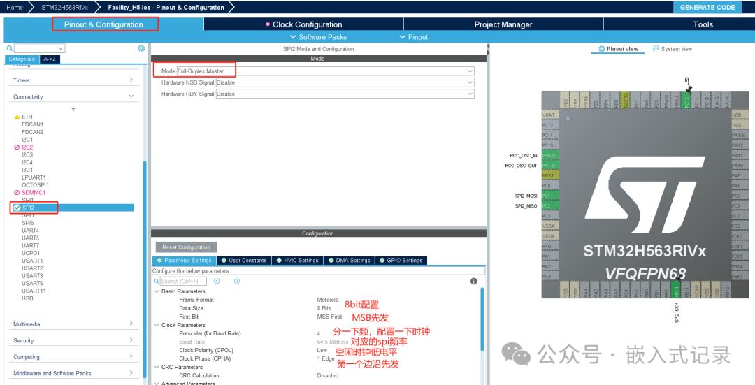Screen dimensions: 755x385
Task: Collapse the Basic Parameters group
Action: 157,291
